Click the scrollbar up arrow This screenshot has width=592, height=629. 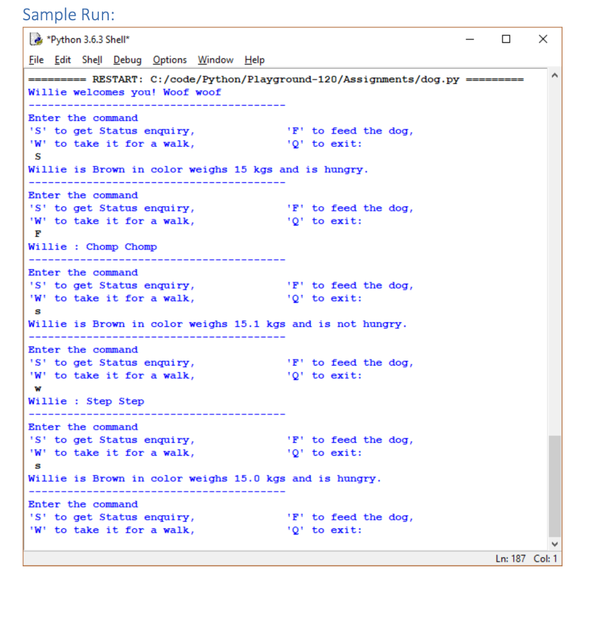tap(555, 76)
